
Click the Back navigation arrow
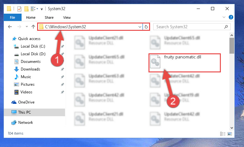pyautogui.click(x=10, y=27)
